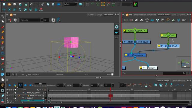The width and height of the screenshot is (192, 108).
Task: Click the Paste clipboard icon
Action: 53,4
